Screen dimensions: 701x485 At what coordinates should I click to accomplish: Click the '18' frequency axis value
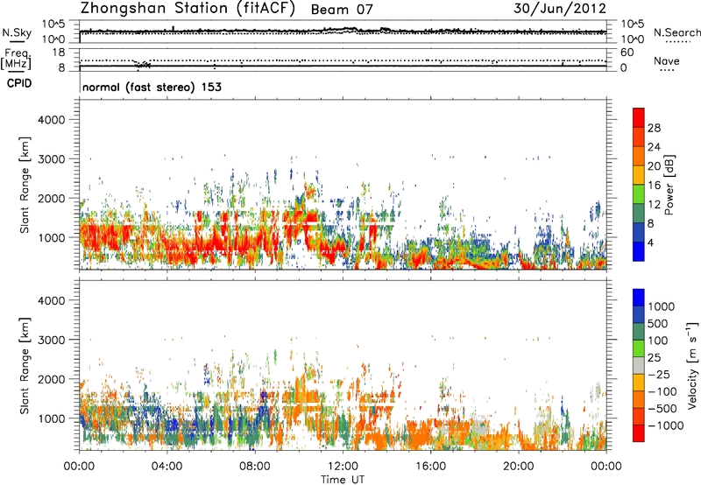pyautogui.click(x=58, y=52)
